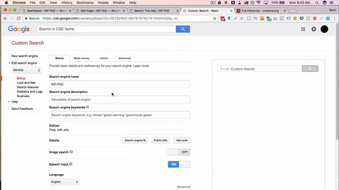Switch to the Full Hierarchy schema.org tab
This screenshot has width=339, height=190.
click(x=261, y=11)
